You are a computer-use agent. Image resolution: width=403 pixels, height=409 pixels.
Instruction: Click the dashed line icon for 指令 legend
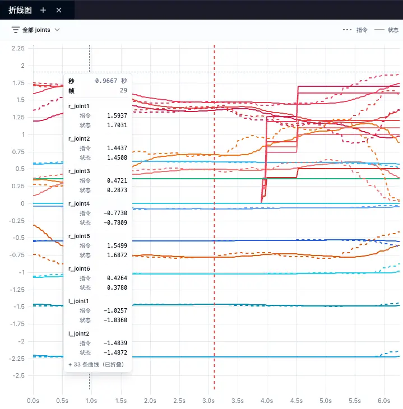point(348,30)
